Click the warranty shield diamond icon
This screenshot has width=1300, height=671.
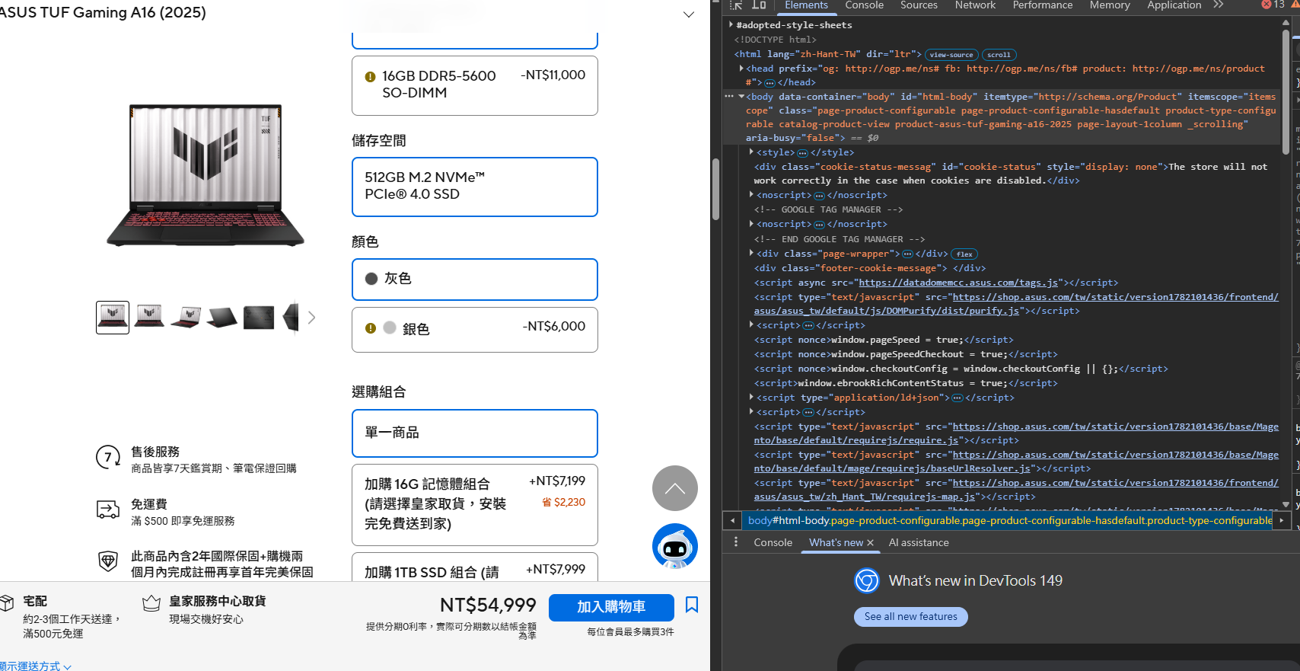pos(108,561)
